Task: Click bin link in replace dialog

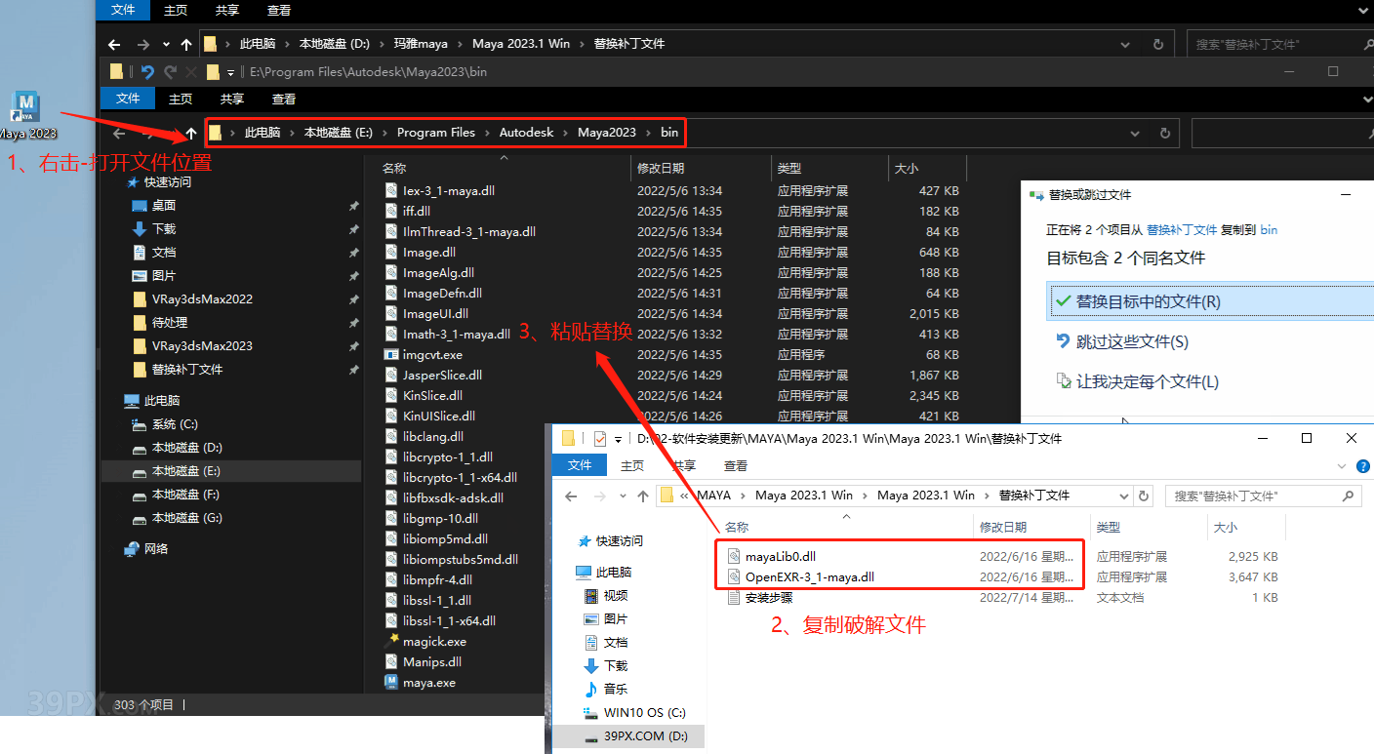Action: click(x=1269, y=230)
